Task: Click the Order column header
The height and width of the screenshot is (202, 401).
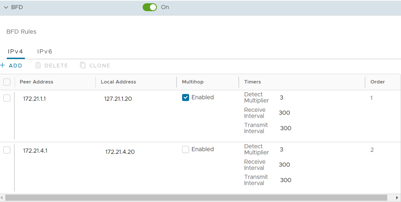Action: [377, 82]
